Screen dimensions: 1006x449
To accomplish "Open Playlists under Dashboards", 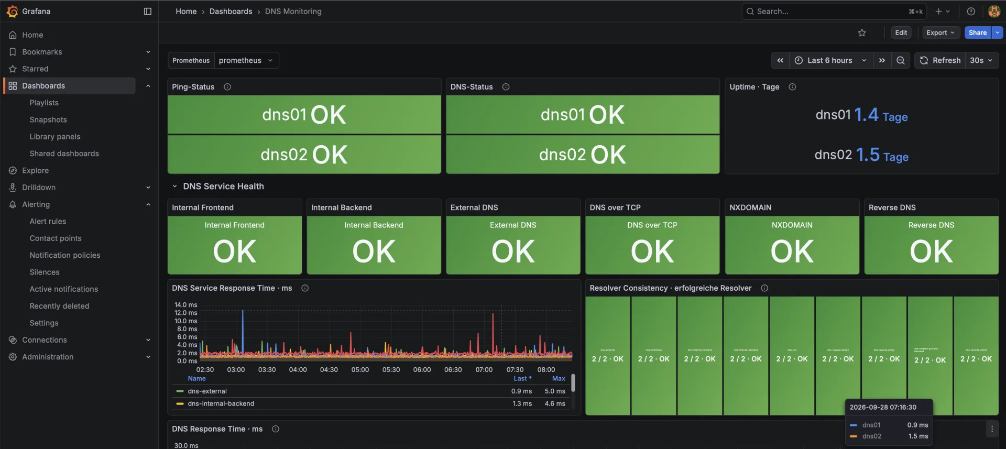I will (44, 103).
